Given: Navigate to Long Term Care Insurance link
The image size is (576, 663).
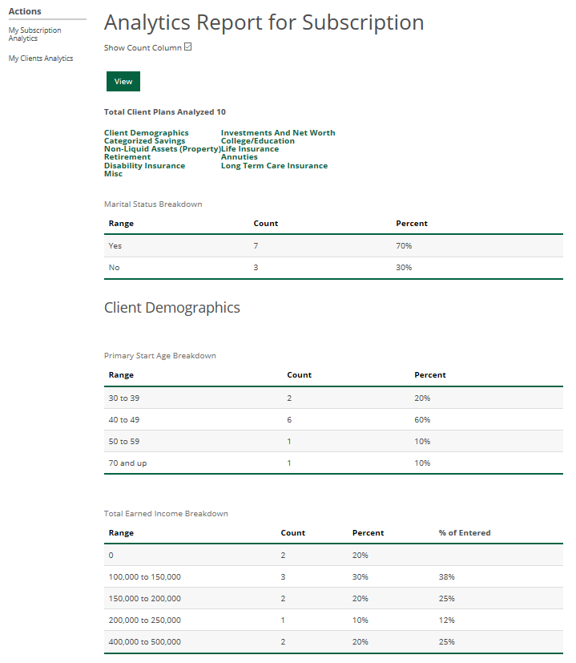Looking at the screenshot, I should pyautogui.click(x=274, y=166).
